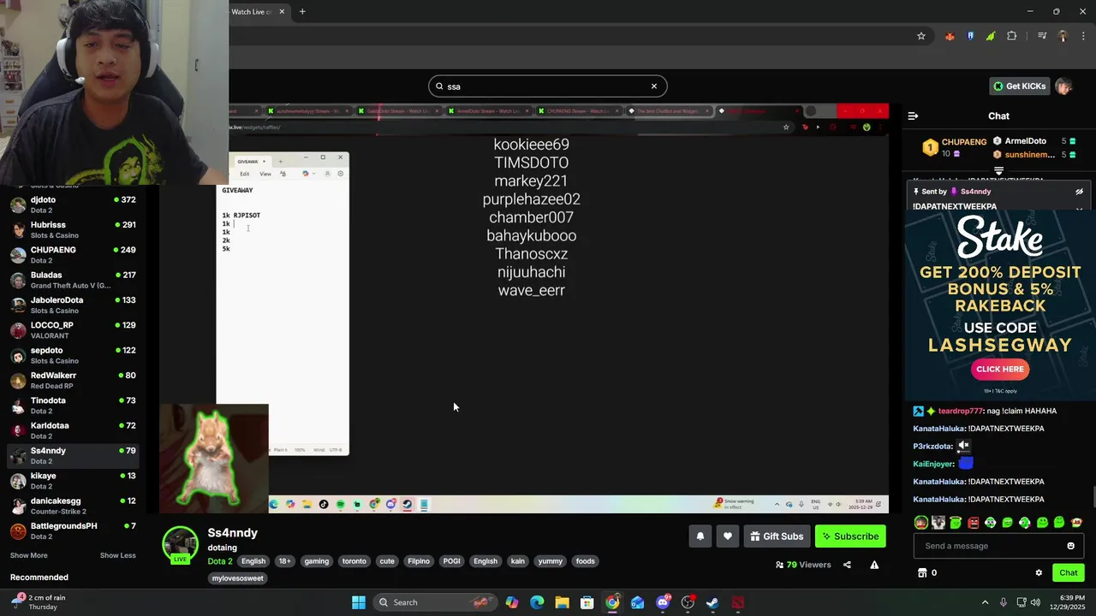
Task: Click the 79 Viewers count
Action: coord(803,565)
